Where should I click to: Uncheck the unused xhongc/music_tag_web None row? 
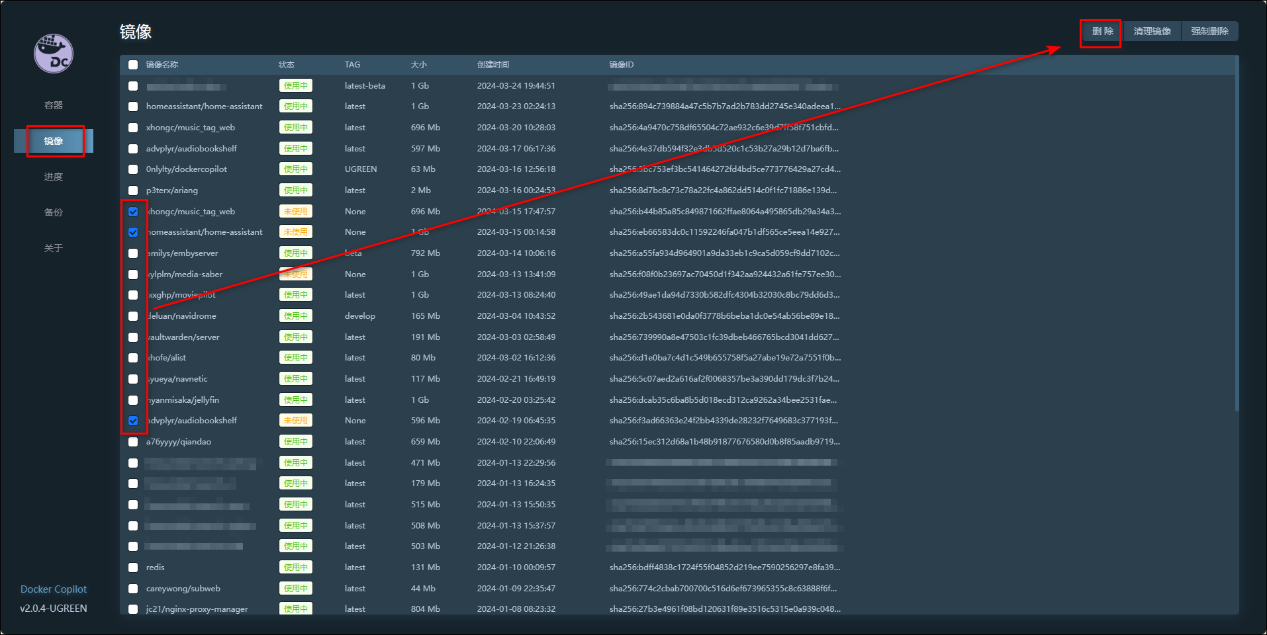click(133, 212)
